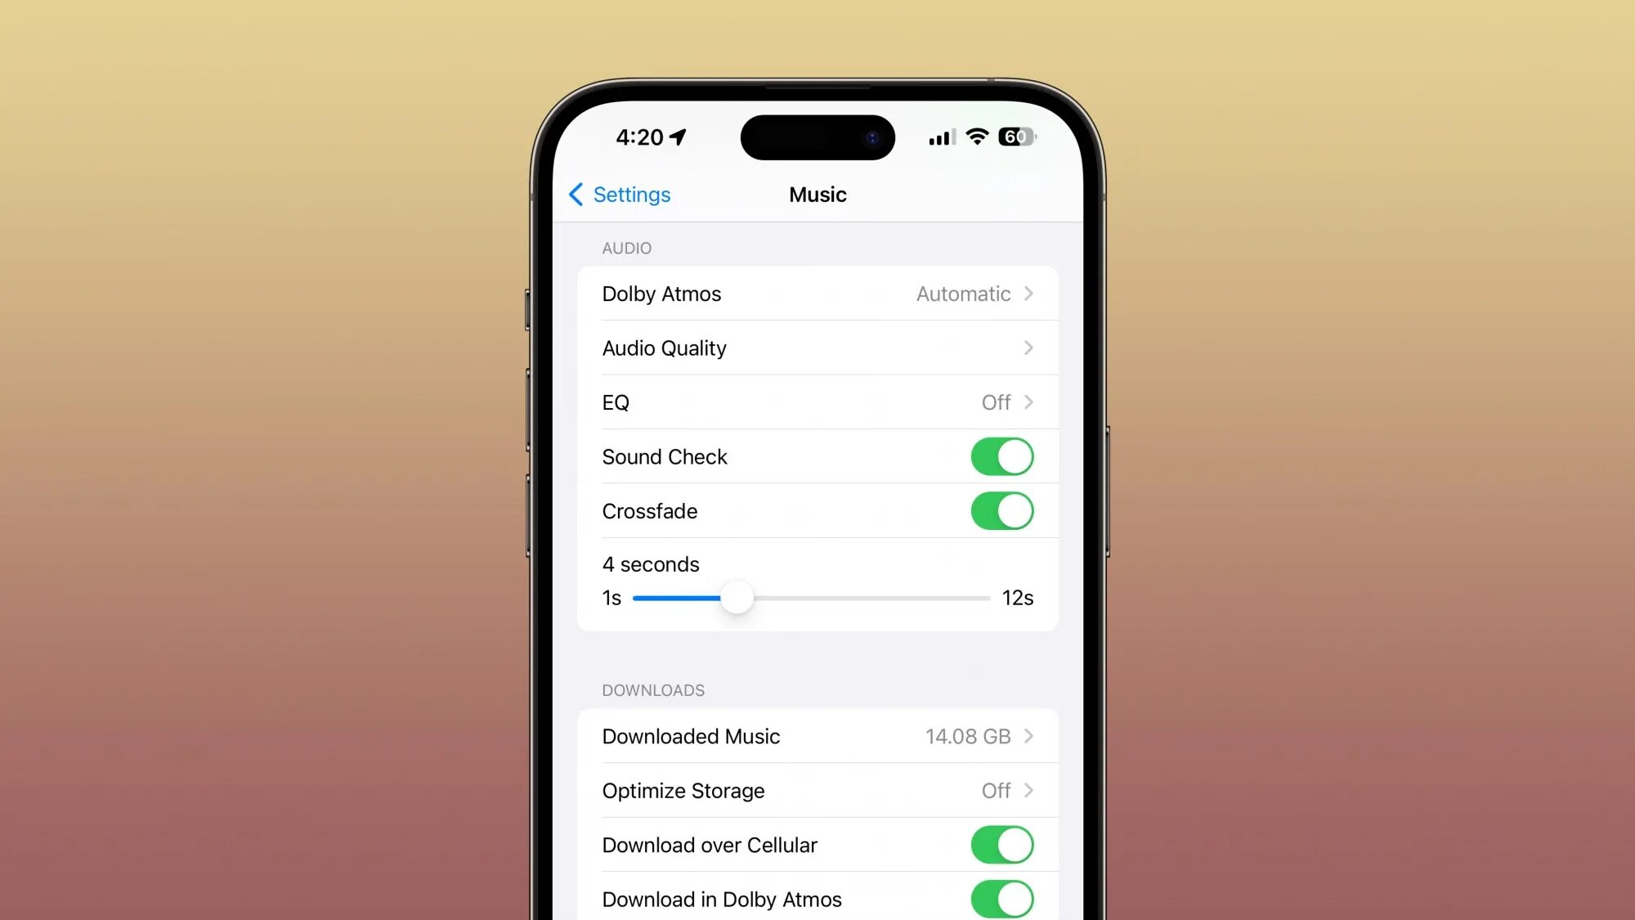This screenshot has height=920, width=1635.
Task: Tap the Audio Quality disclosure chevron
Action: click(x=1028, y=347)
